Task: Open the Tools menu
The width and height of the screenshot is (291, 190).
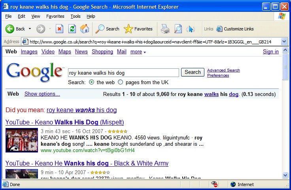Action: (76, 16)
